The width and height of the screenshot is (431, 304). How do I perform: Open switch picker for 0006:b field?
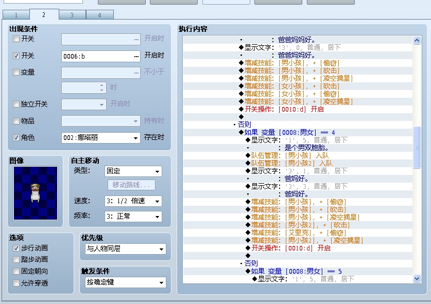coord(136,56)
